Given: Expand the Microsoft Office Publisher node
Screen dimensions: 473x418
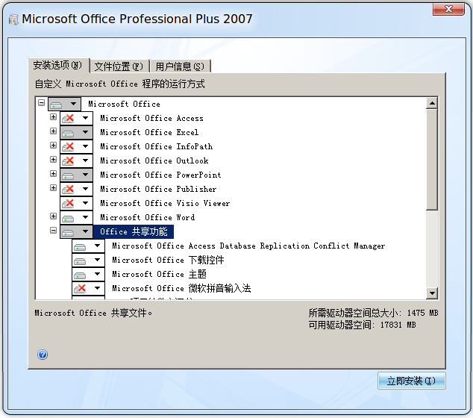Looking at the screenshot, I should [54, 188].
